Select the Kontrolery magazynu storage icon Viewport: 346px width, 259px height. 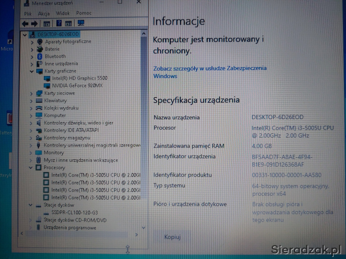[39, 138]
